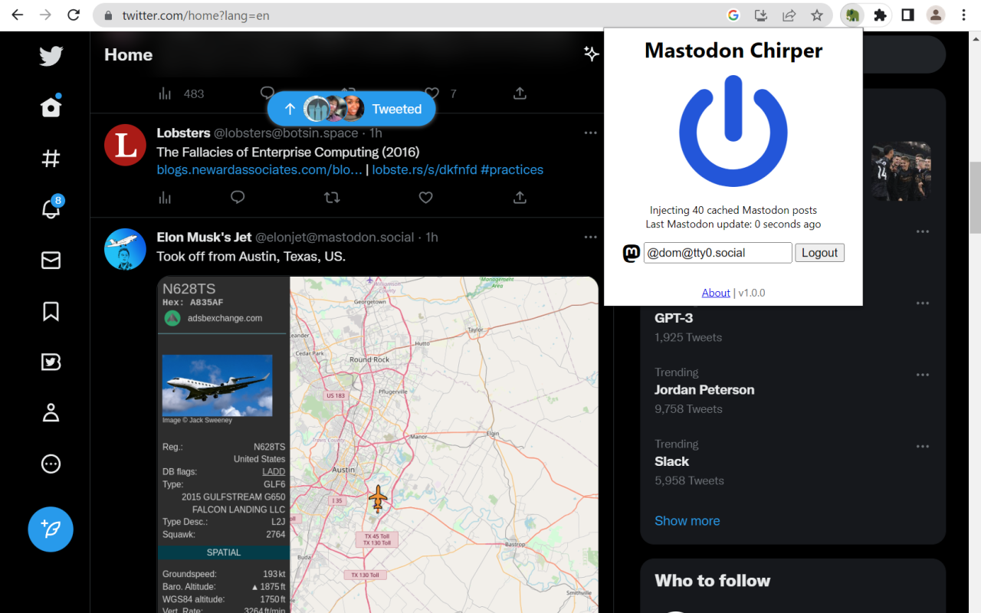
Task: View analytics showing 483 views
Action: pos(181,93)
